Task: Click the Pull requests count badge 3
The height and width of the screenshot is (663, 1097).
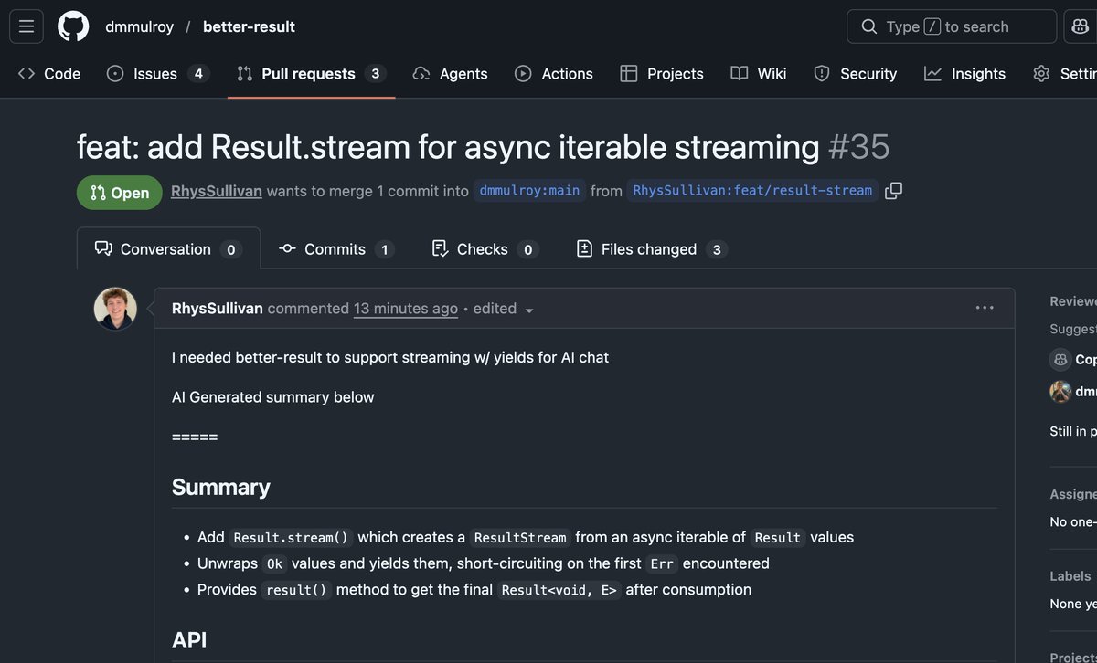Action: point(375,74)
